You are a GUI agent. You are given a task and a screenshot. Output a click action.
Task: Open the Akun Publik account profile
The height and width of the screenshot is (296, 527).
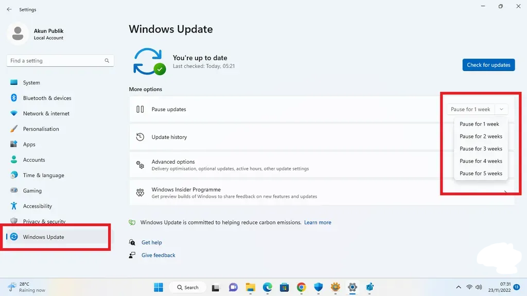tap(36, 33)
